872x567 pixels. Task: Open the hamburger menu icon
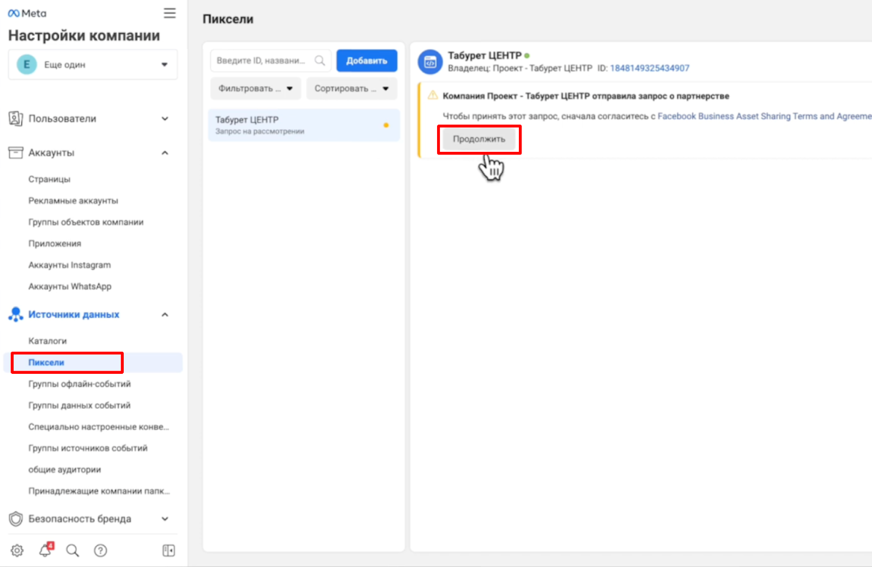(170, 13)
